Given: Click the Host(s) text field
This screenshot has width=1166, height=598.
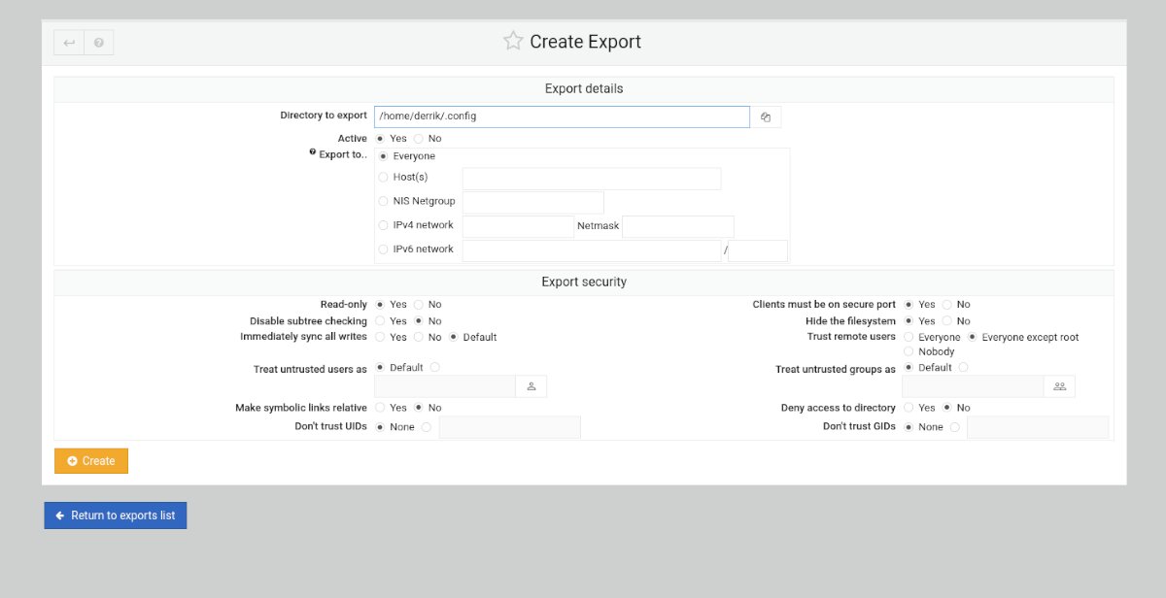Looking at the screenshot, I should pos(592,179).
